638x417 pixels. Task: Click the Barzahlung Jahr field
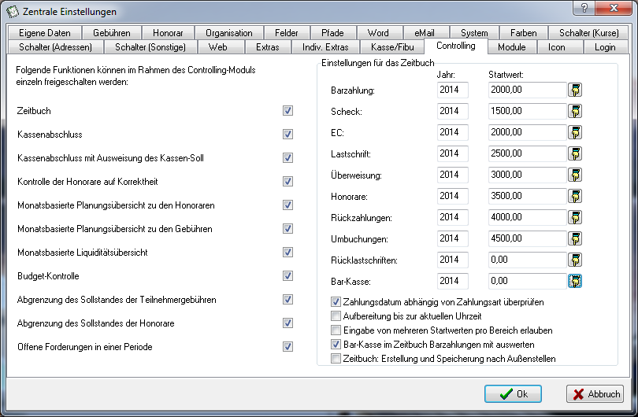[x=452, y=90]
